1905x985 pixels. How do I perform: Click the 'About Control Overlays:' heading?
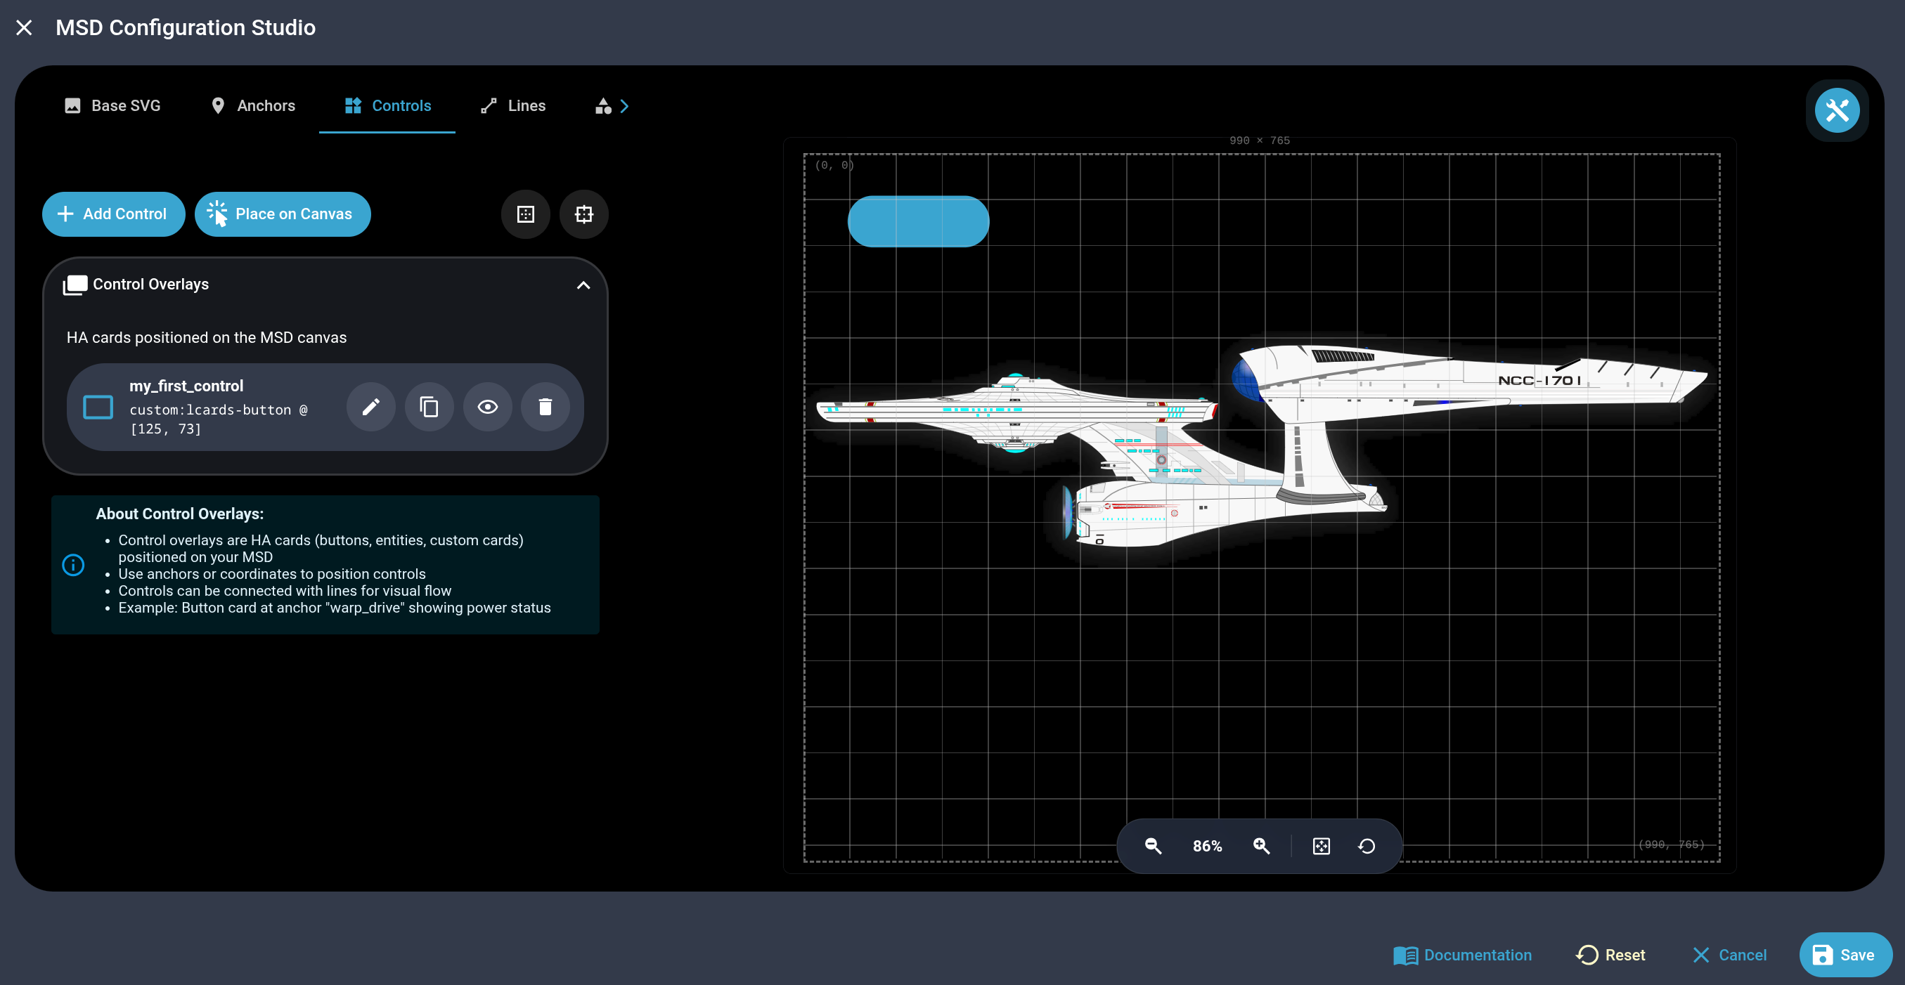[x=180, y=514]
